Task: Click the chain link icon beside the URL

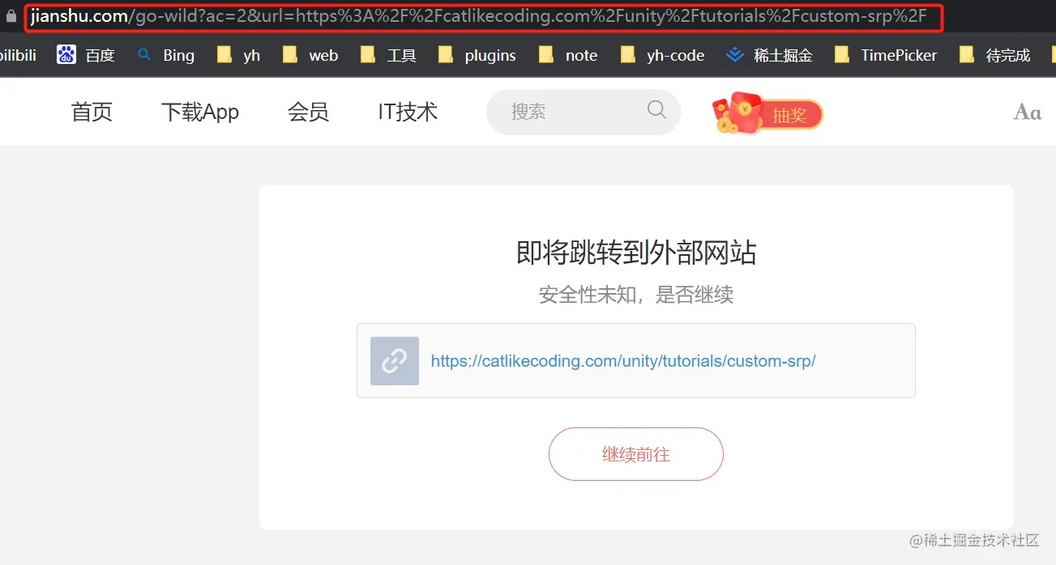Action: (x=394, y=360)
